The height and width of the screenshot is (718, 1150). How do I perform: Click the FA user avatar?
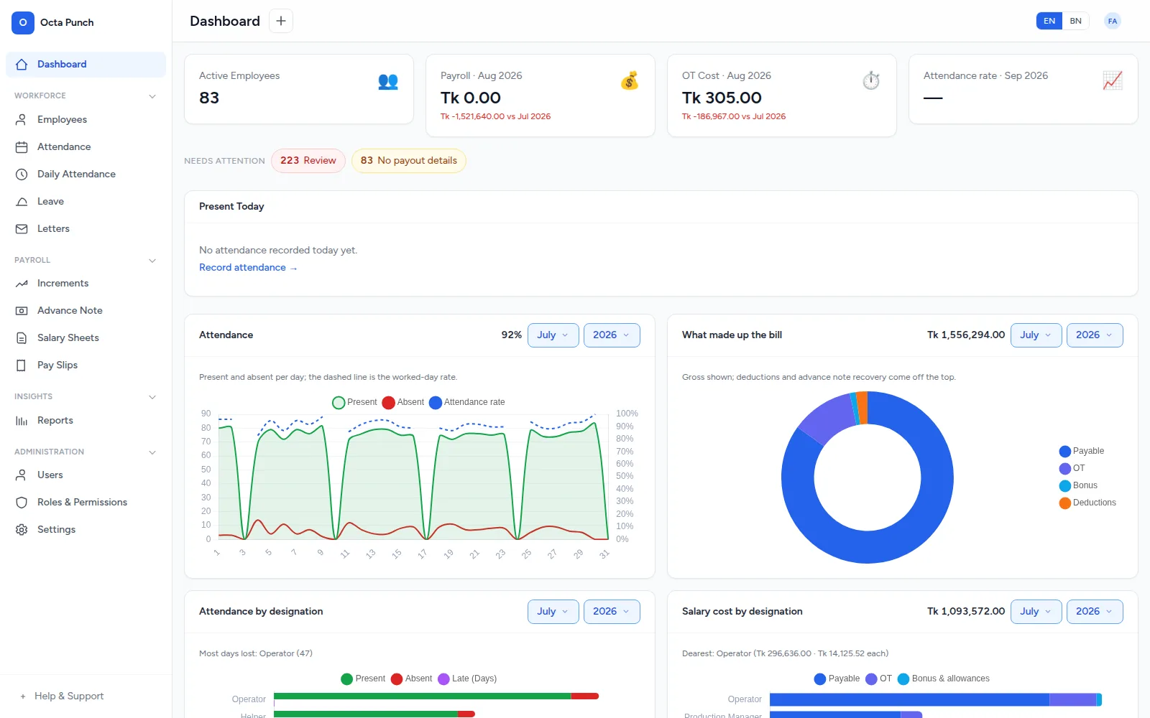point(1113,21)
